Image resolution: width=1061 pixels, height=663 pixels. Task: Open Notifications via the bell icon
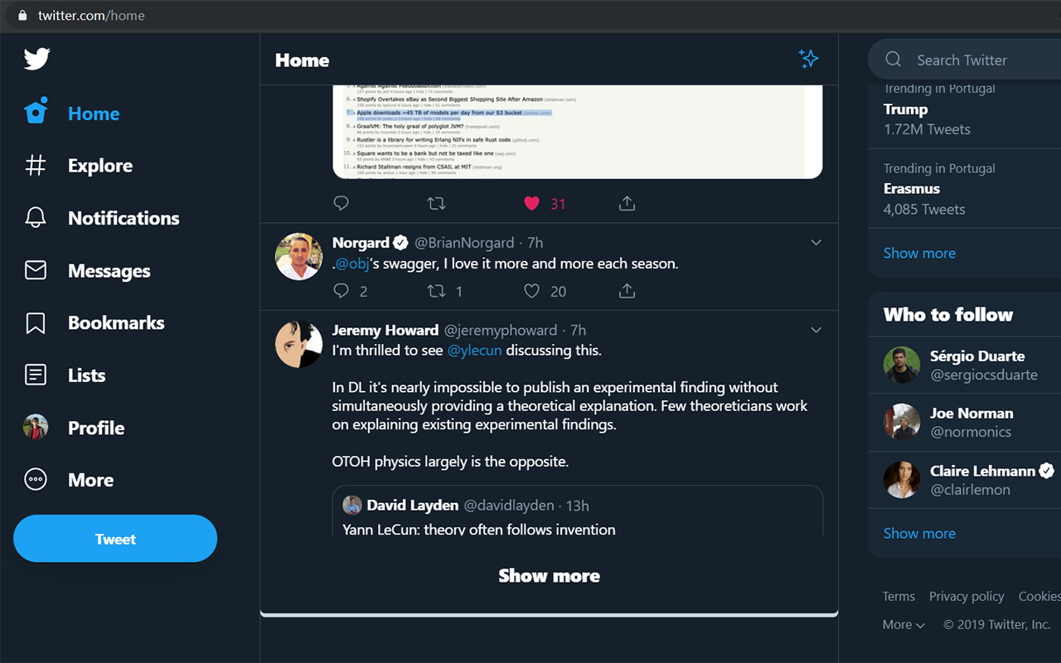click(x=36, y=217)
